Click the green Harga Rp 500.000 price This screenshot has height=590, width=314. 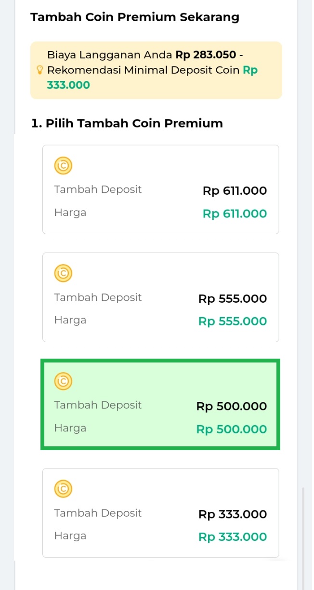[x=232, y=429]
